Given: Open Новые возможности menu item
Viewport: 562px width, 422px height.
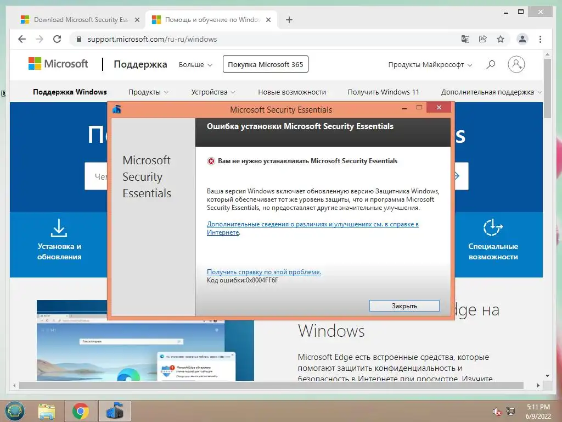Looking at the screenshot, I should [292, 92].
